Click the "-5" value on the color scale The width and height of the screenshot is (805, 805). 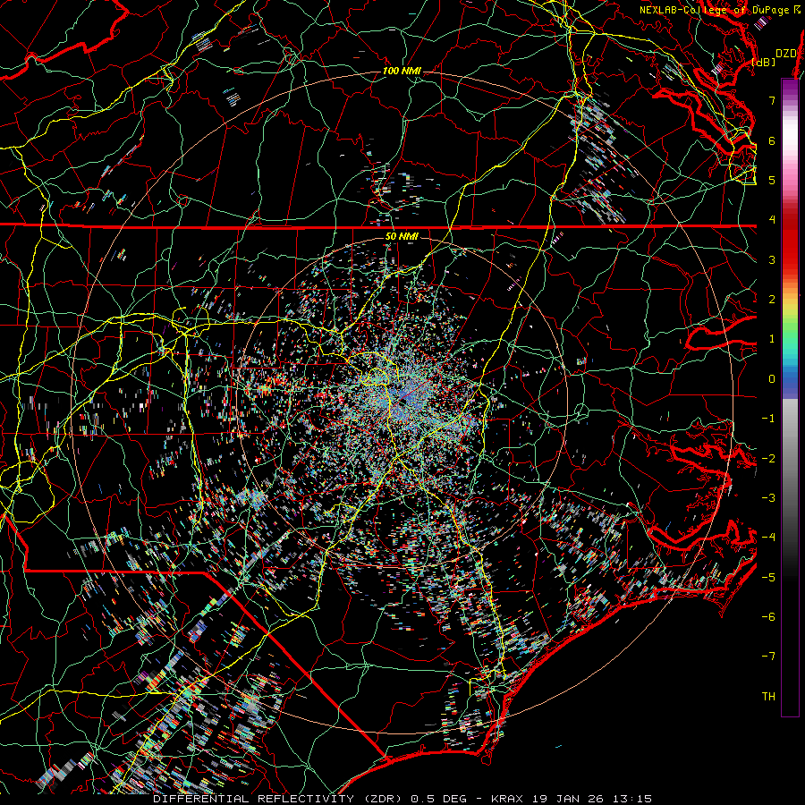click(768, 578)
